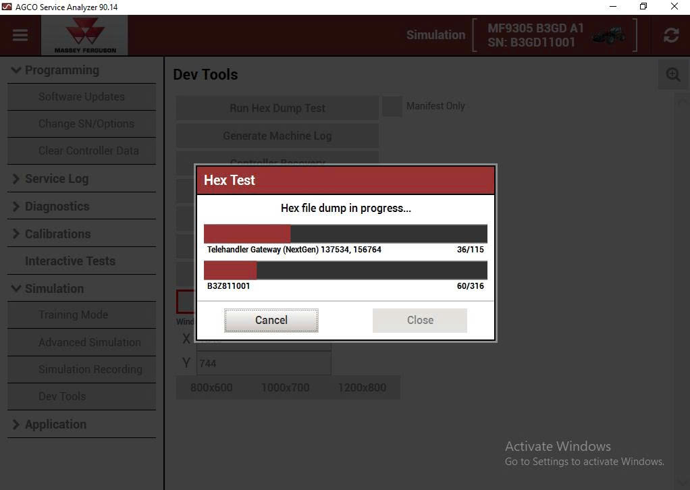Restore down the application window
690x490 pixels.
coord(643,7)
